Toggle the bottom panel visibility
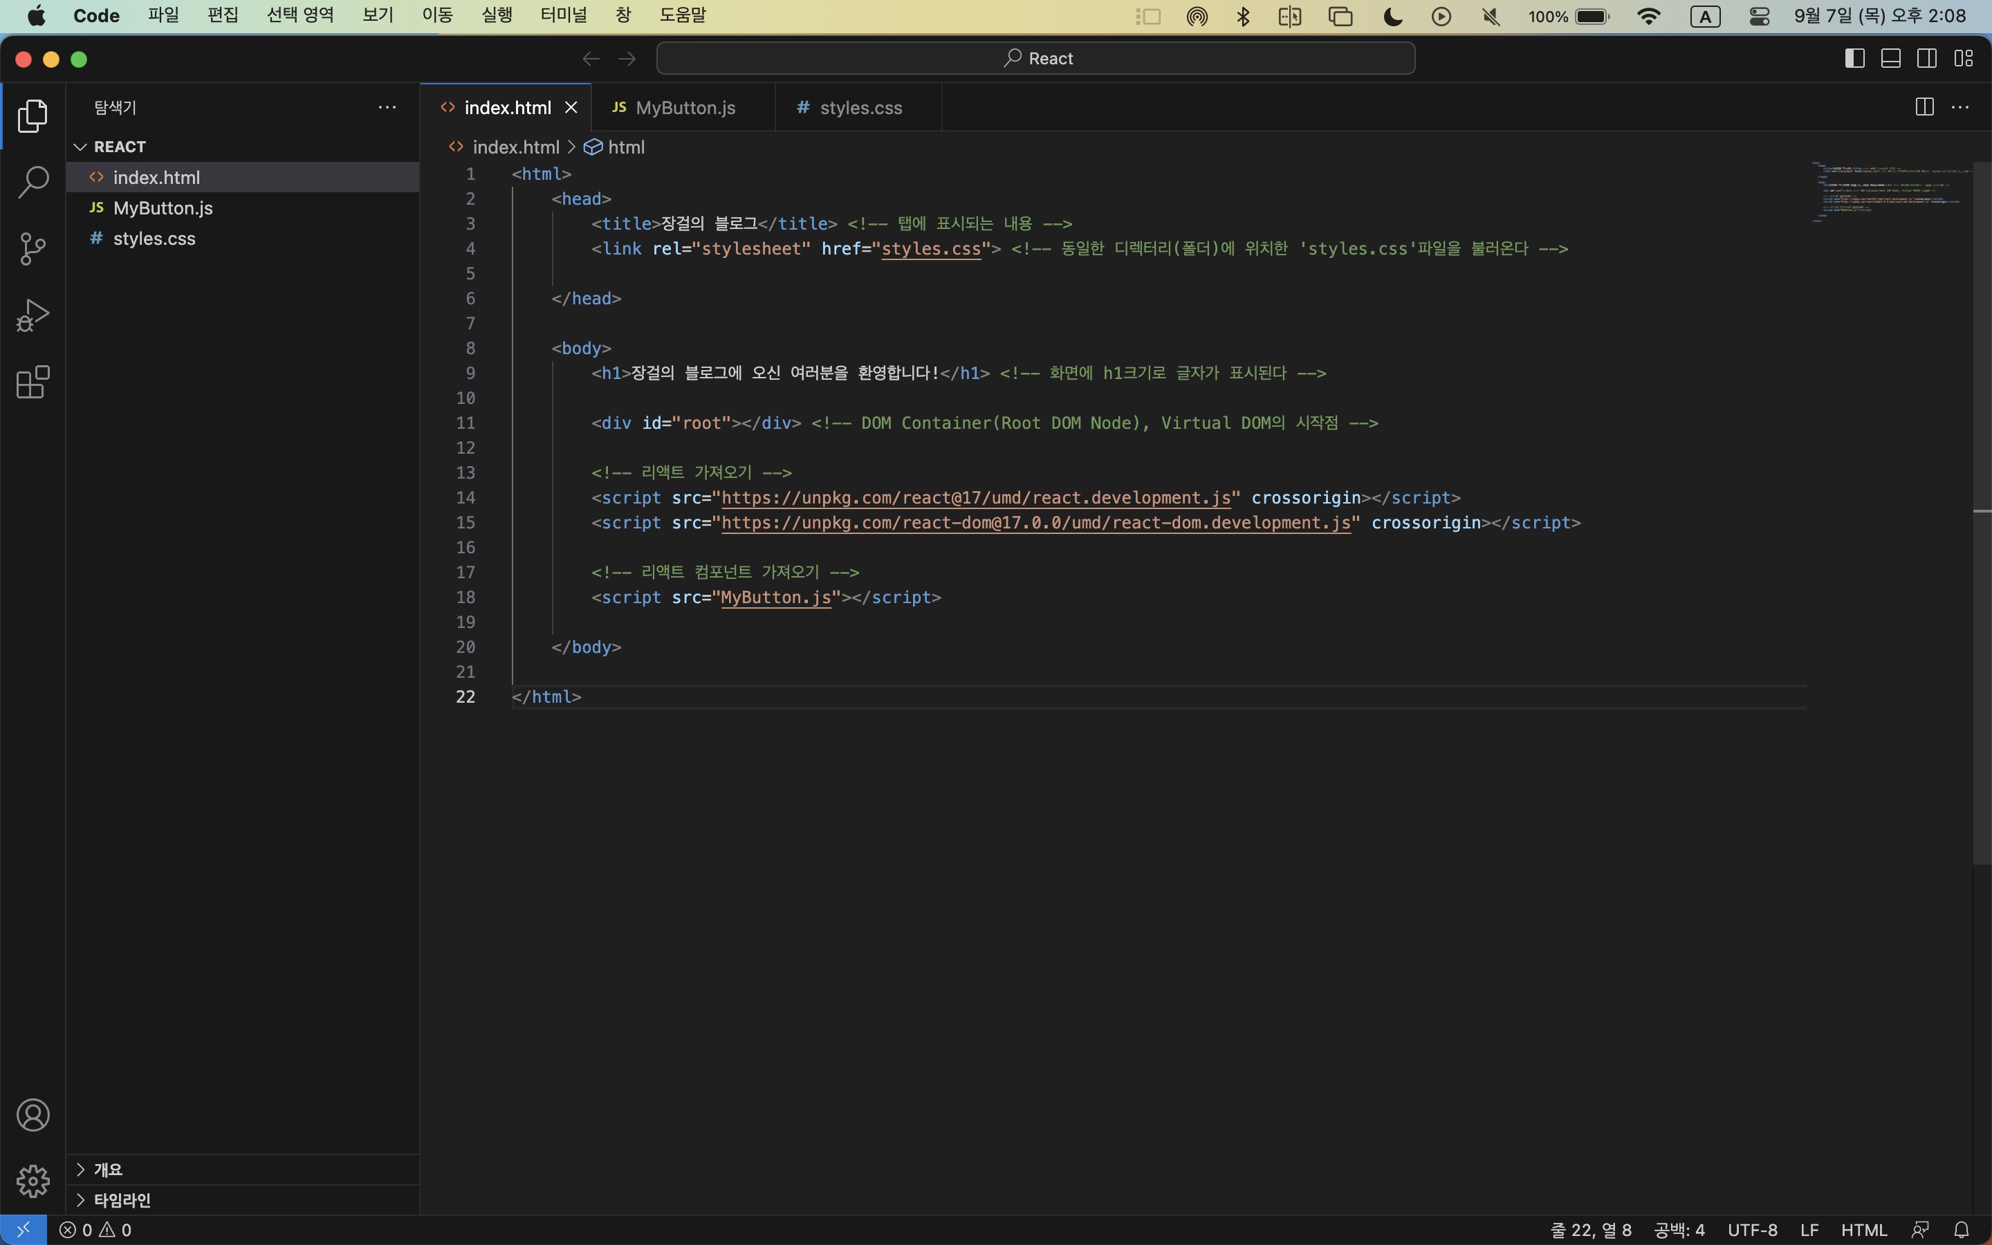Viewport: 1992px width, 1245px height. click(x=1891, y=59)
